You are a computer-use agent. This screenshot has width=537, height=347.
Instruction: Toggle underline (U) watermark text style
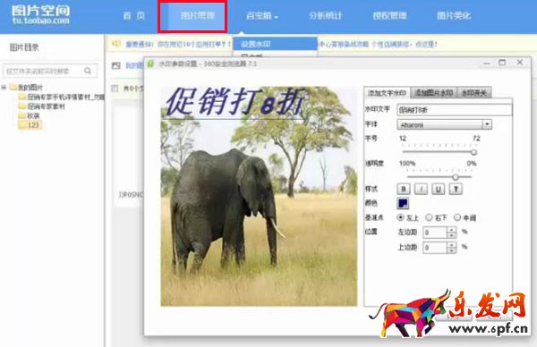click(439, 189)
